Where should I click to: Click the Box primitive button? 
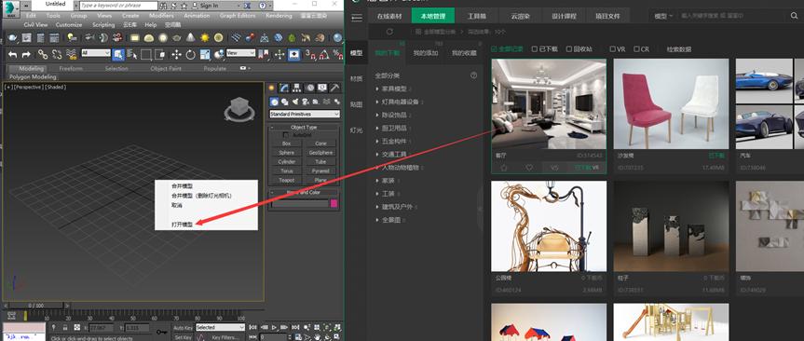coord(286,143)
